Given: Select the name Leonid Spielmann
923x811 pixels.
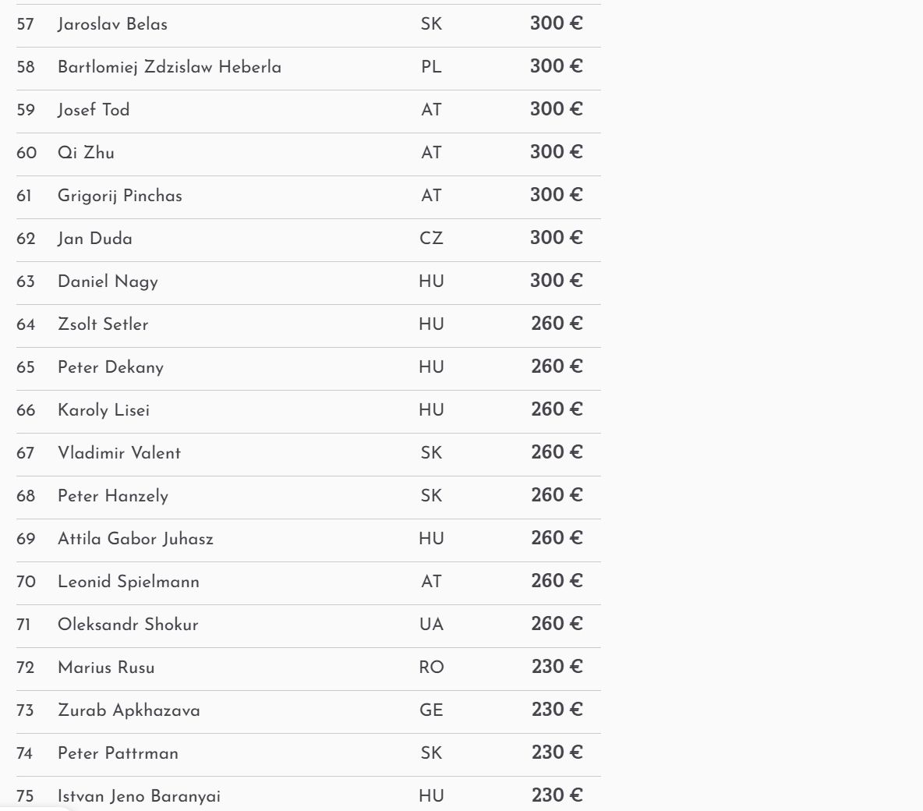Looking at the screenshot, I should pyautogui.click(x=129, y=582).
